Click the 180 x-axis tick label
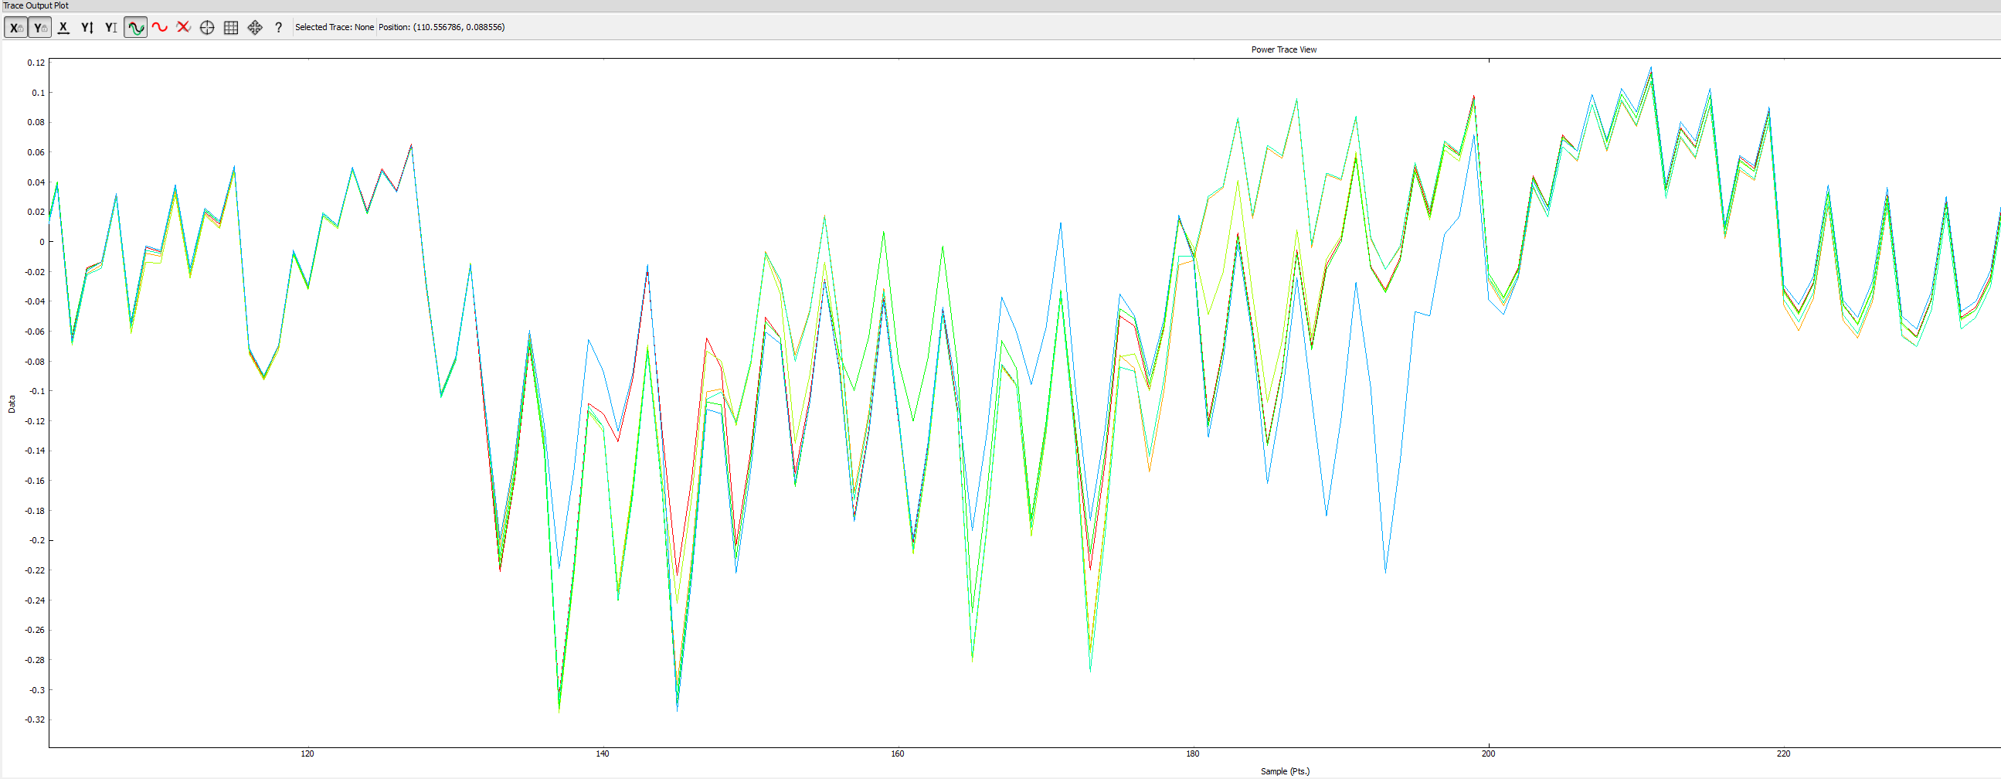Viewport: 2001px width, 779px height. [x=1193, y=753]
